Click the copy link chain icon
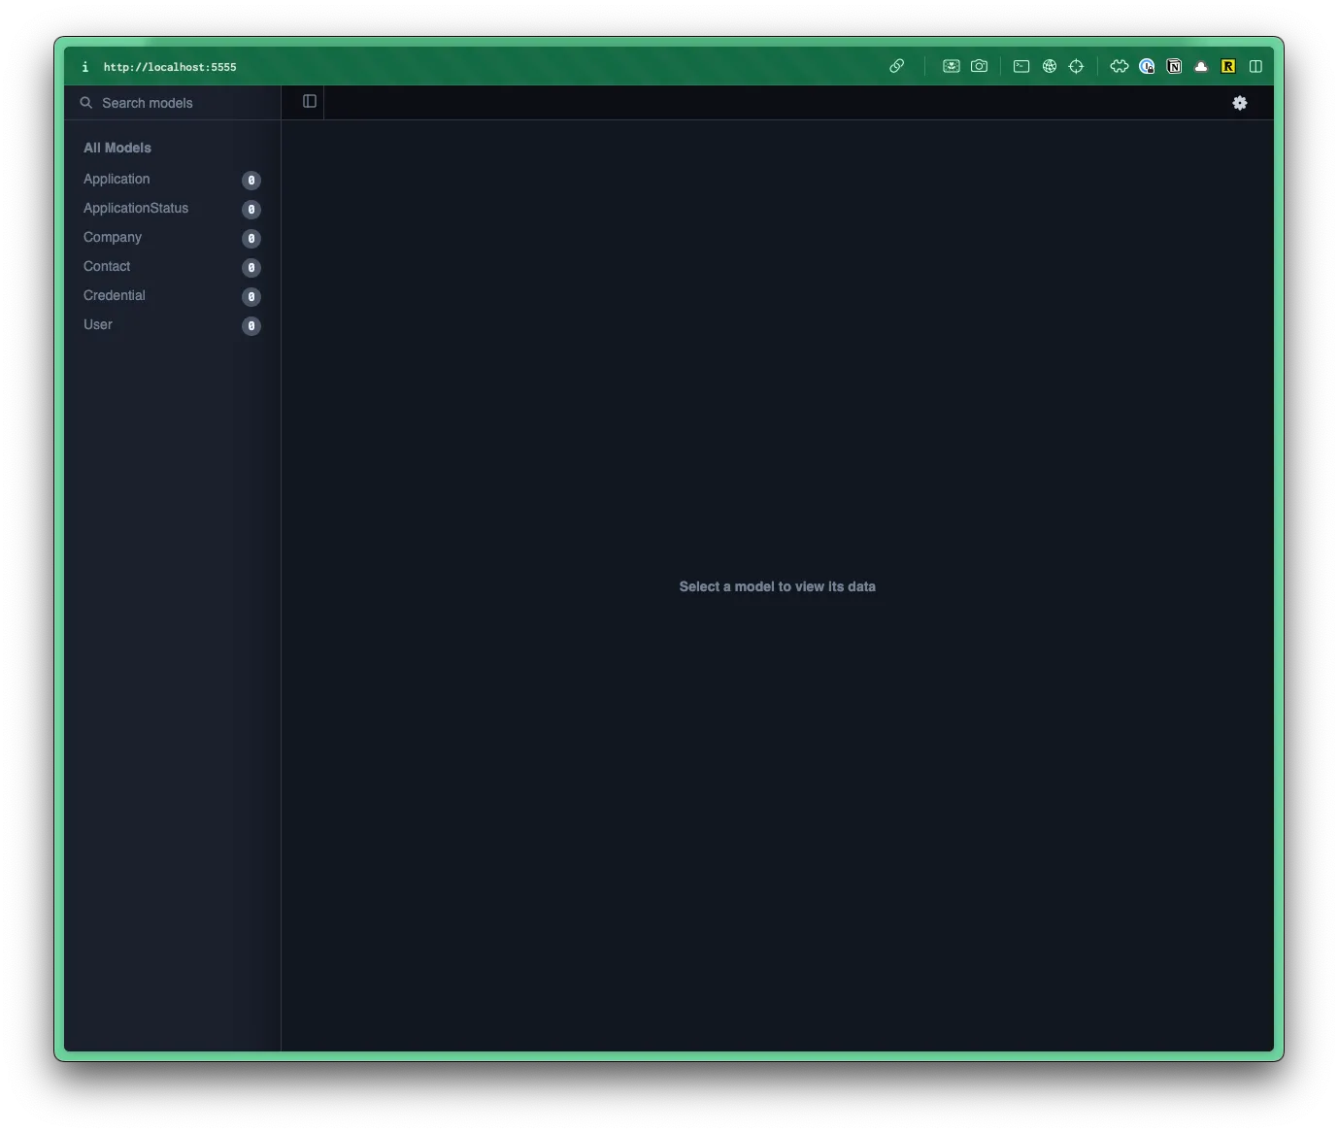The height and width of the screenshot is (1133, 1338). [x=896, y=66]
